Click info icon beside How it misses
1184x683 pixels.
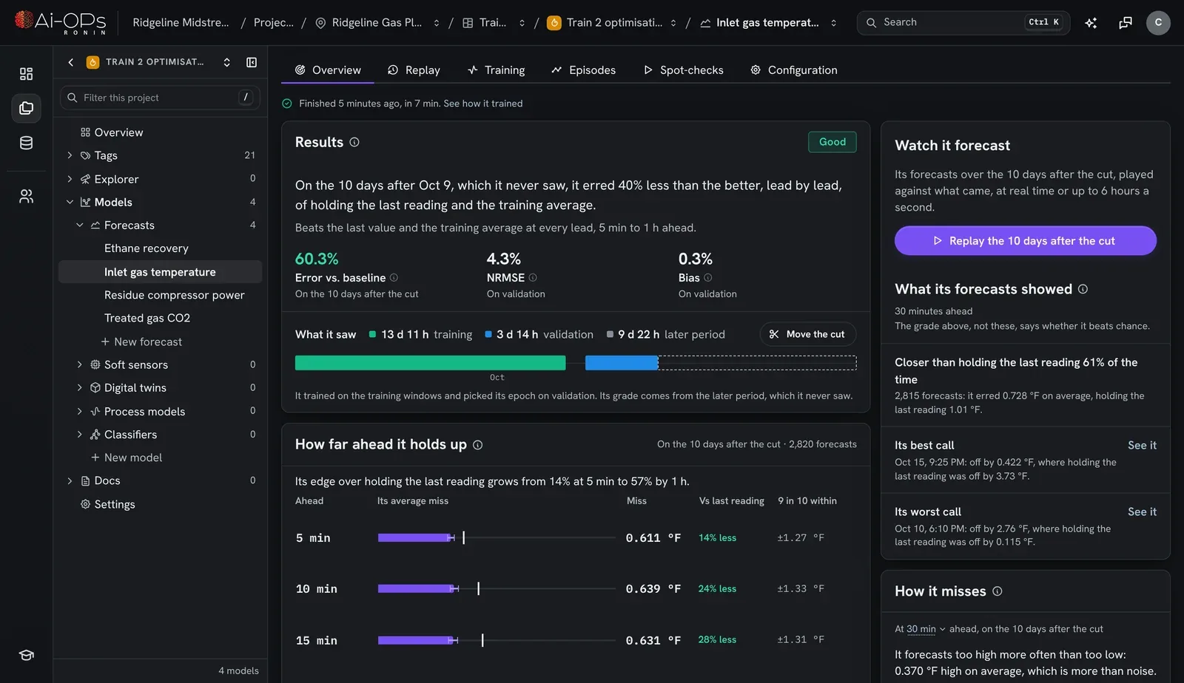tap(997, 591)
